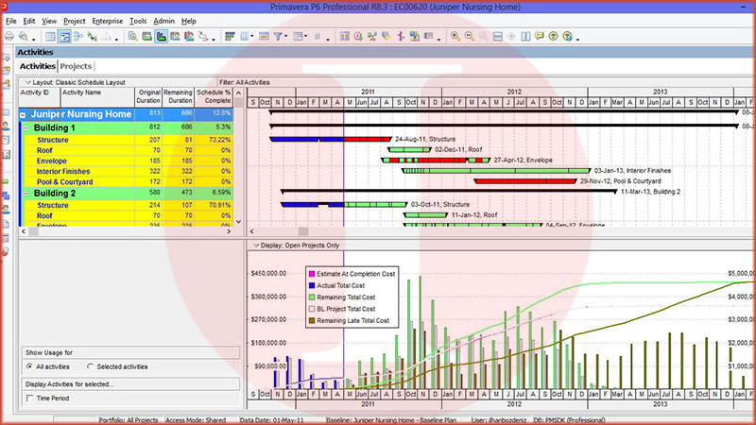Show the Resource Usage Spreadsheet icon
Viewport: 756px width, 425px height.
tap(175, 36)
